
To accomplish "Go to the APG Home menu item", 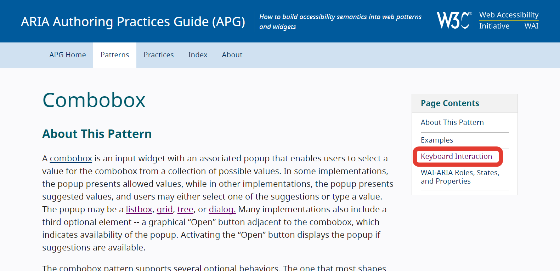I will point(68,55).
